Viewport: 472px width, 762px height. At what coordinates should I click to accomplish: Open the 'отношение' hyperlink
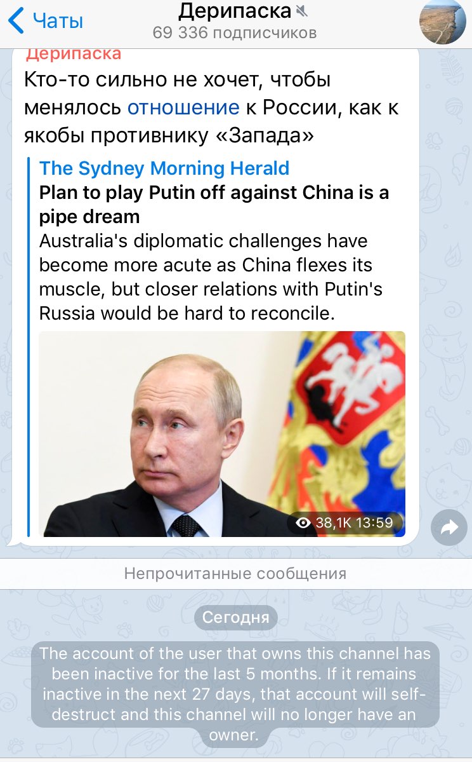(183, 107)
